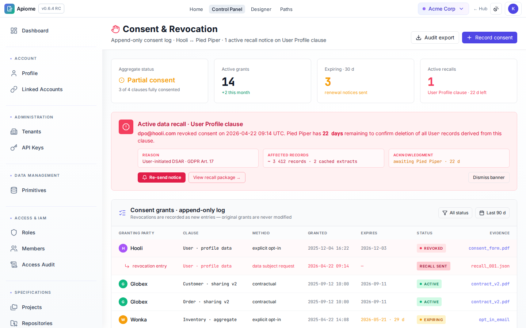Click the Projects folder icon
This screenshot has width=526, height=328.
tap(14, 307)
